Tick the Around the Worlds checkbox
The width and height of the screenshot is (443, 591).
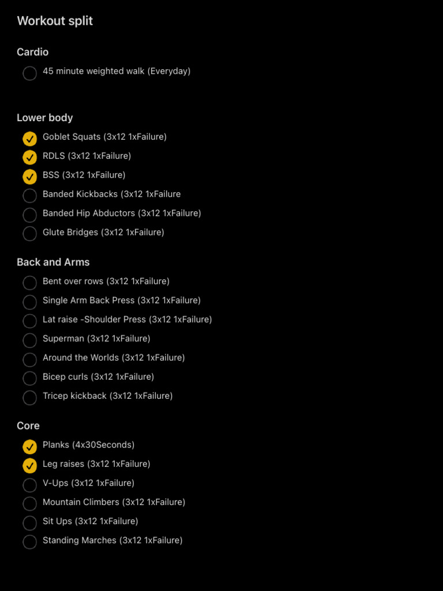30,360
